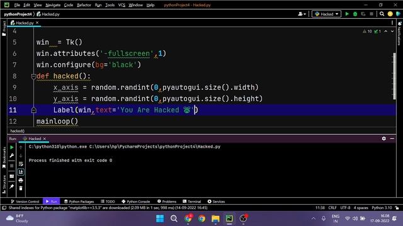The height and width of the screenshot is (226, 403).
Task: Open Python Packages tool window
Action: 79,202
